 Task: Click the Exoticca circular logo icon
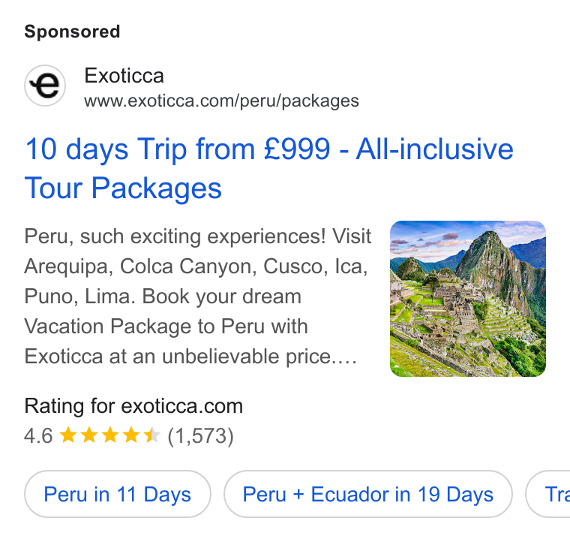coord(45,86)
